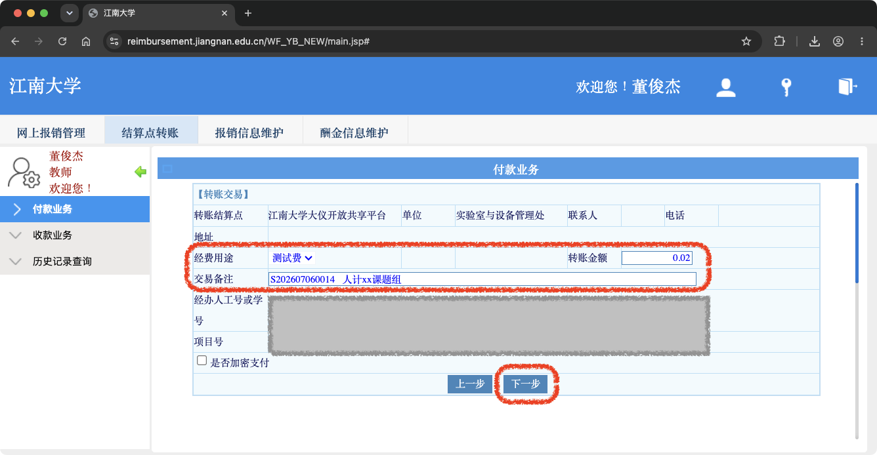The width and height of the screenshot is (877, 455).
Task: Click the 电话 label
Action: [675, 216]
